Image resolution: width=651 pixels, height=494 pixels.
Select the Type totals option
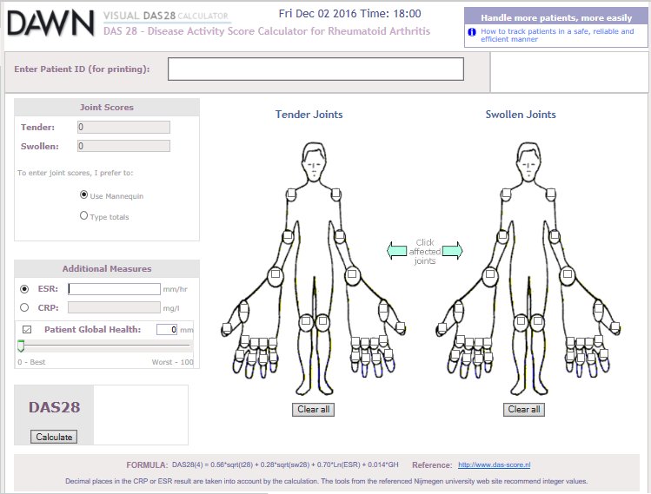[x=83, y=215]
